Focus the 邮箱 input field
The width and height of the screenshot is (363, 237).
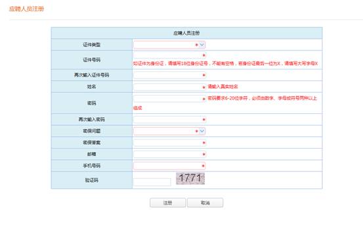[x=167, y=155]
